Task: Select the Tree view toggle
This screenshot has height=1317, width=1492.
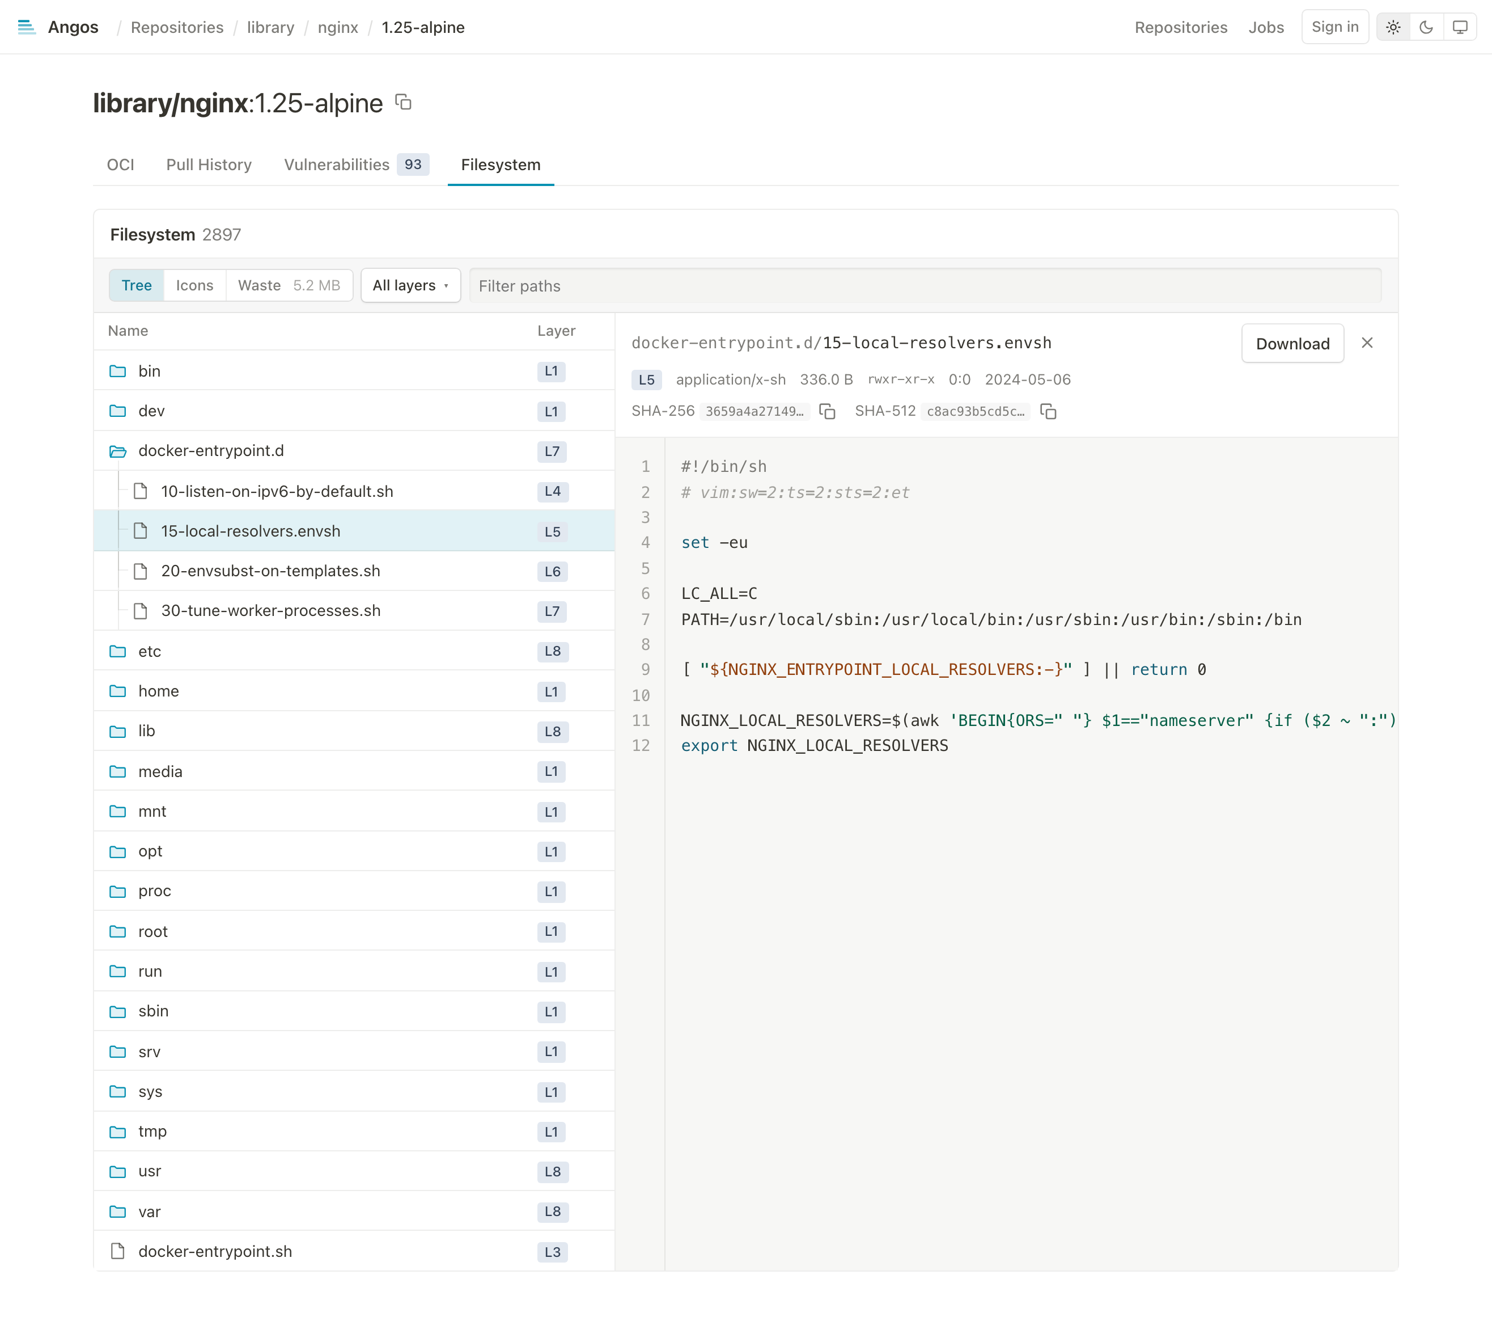Action: [137, 286]
